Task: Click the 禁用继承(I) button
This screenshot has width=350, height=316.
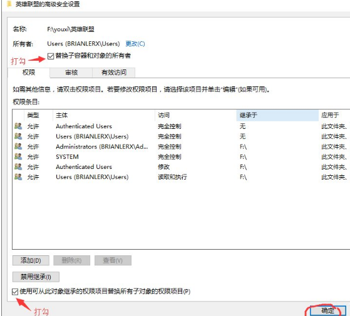Action: pos(36,277)
